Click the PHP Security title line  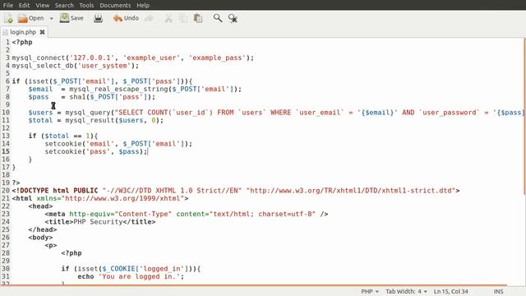[x=100, y=221]
